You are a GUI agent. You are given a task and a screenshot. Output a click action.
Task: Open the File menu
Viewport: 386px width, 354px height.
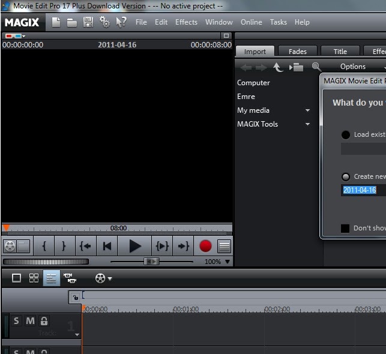141,22
